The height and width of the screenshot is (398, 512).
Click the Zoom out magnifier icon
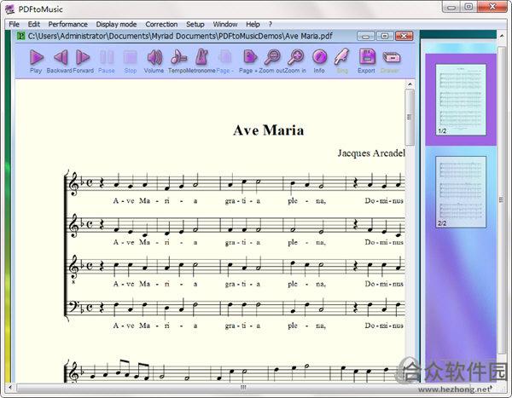pyautogui.click(x=272, y=57)
